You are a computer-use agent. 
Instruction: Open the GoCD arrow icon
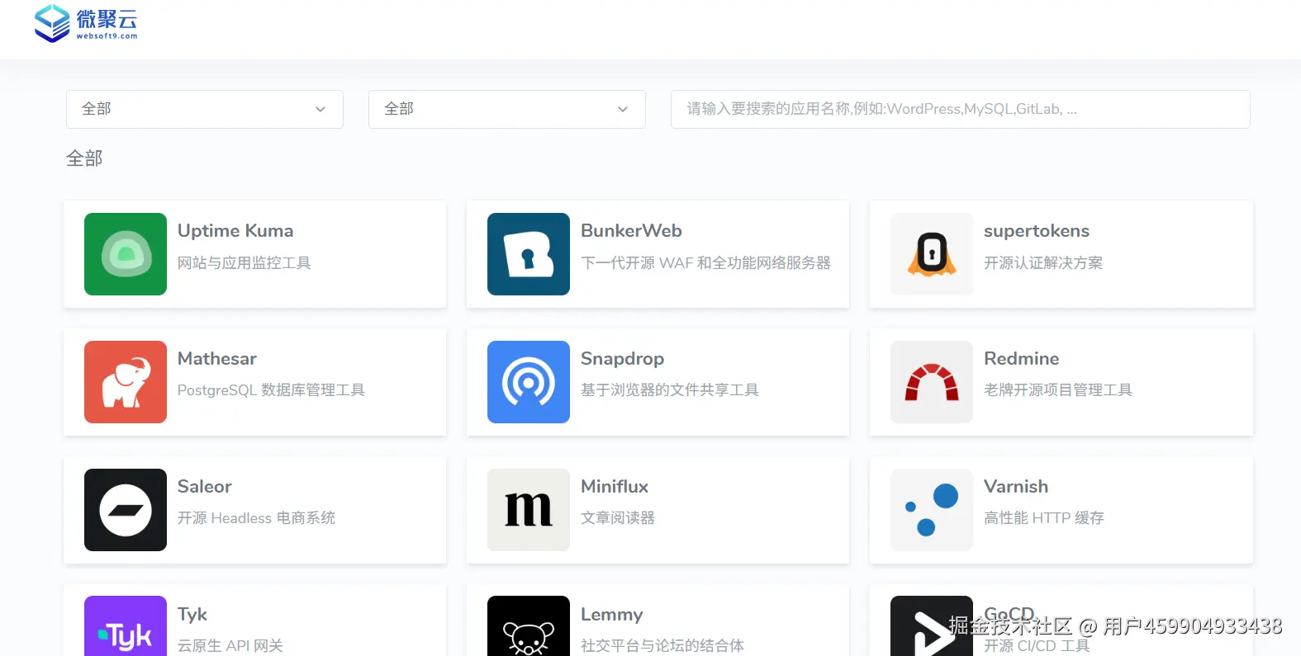coord(932,626)
